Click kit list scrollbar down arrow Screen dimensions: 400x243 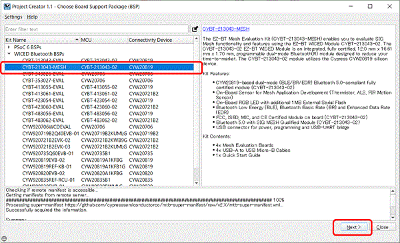[197, 183]
